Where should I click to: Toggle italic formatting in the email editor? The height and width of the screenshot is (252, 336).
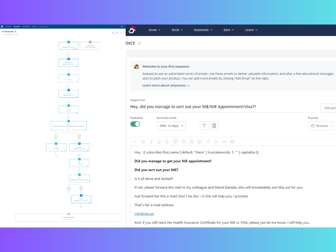click(x=151, y=141)
